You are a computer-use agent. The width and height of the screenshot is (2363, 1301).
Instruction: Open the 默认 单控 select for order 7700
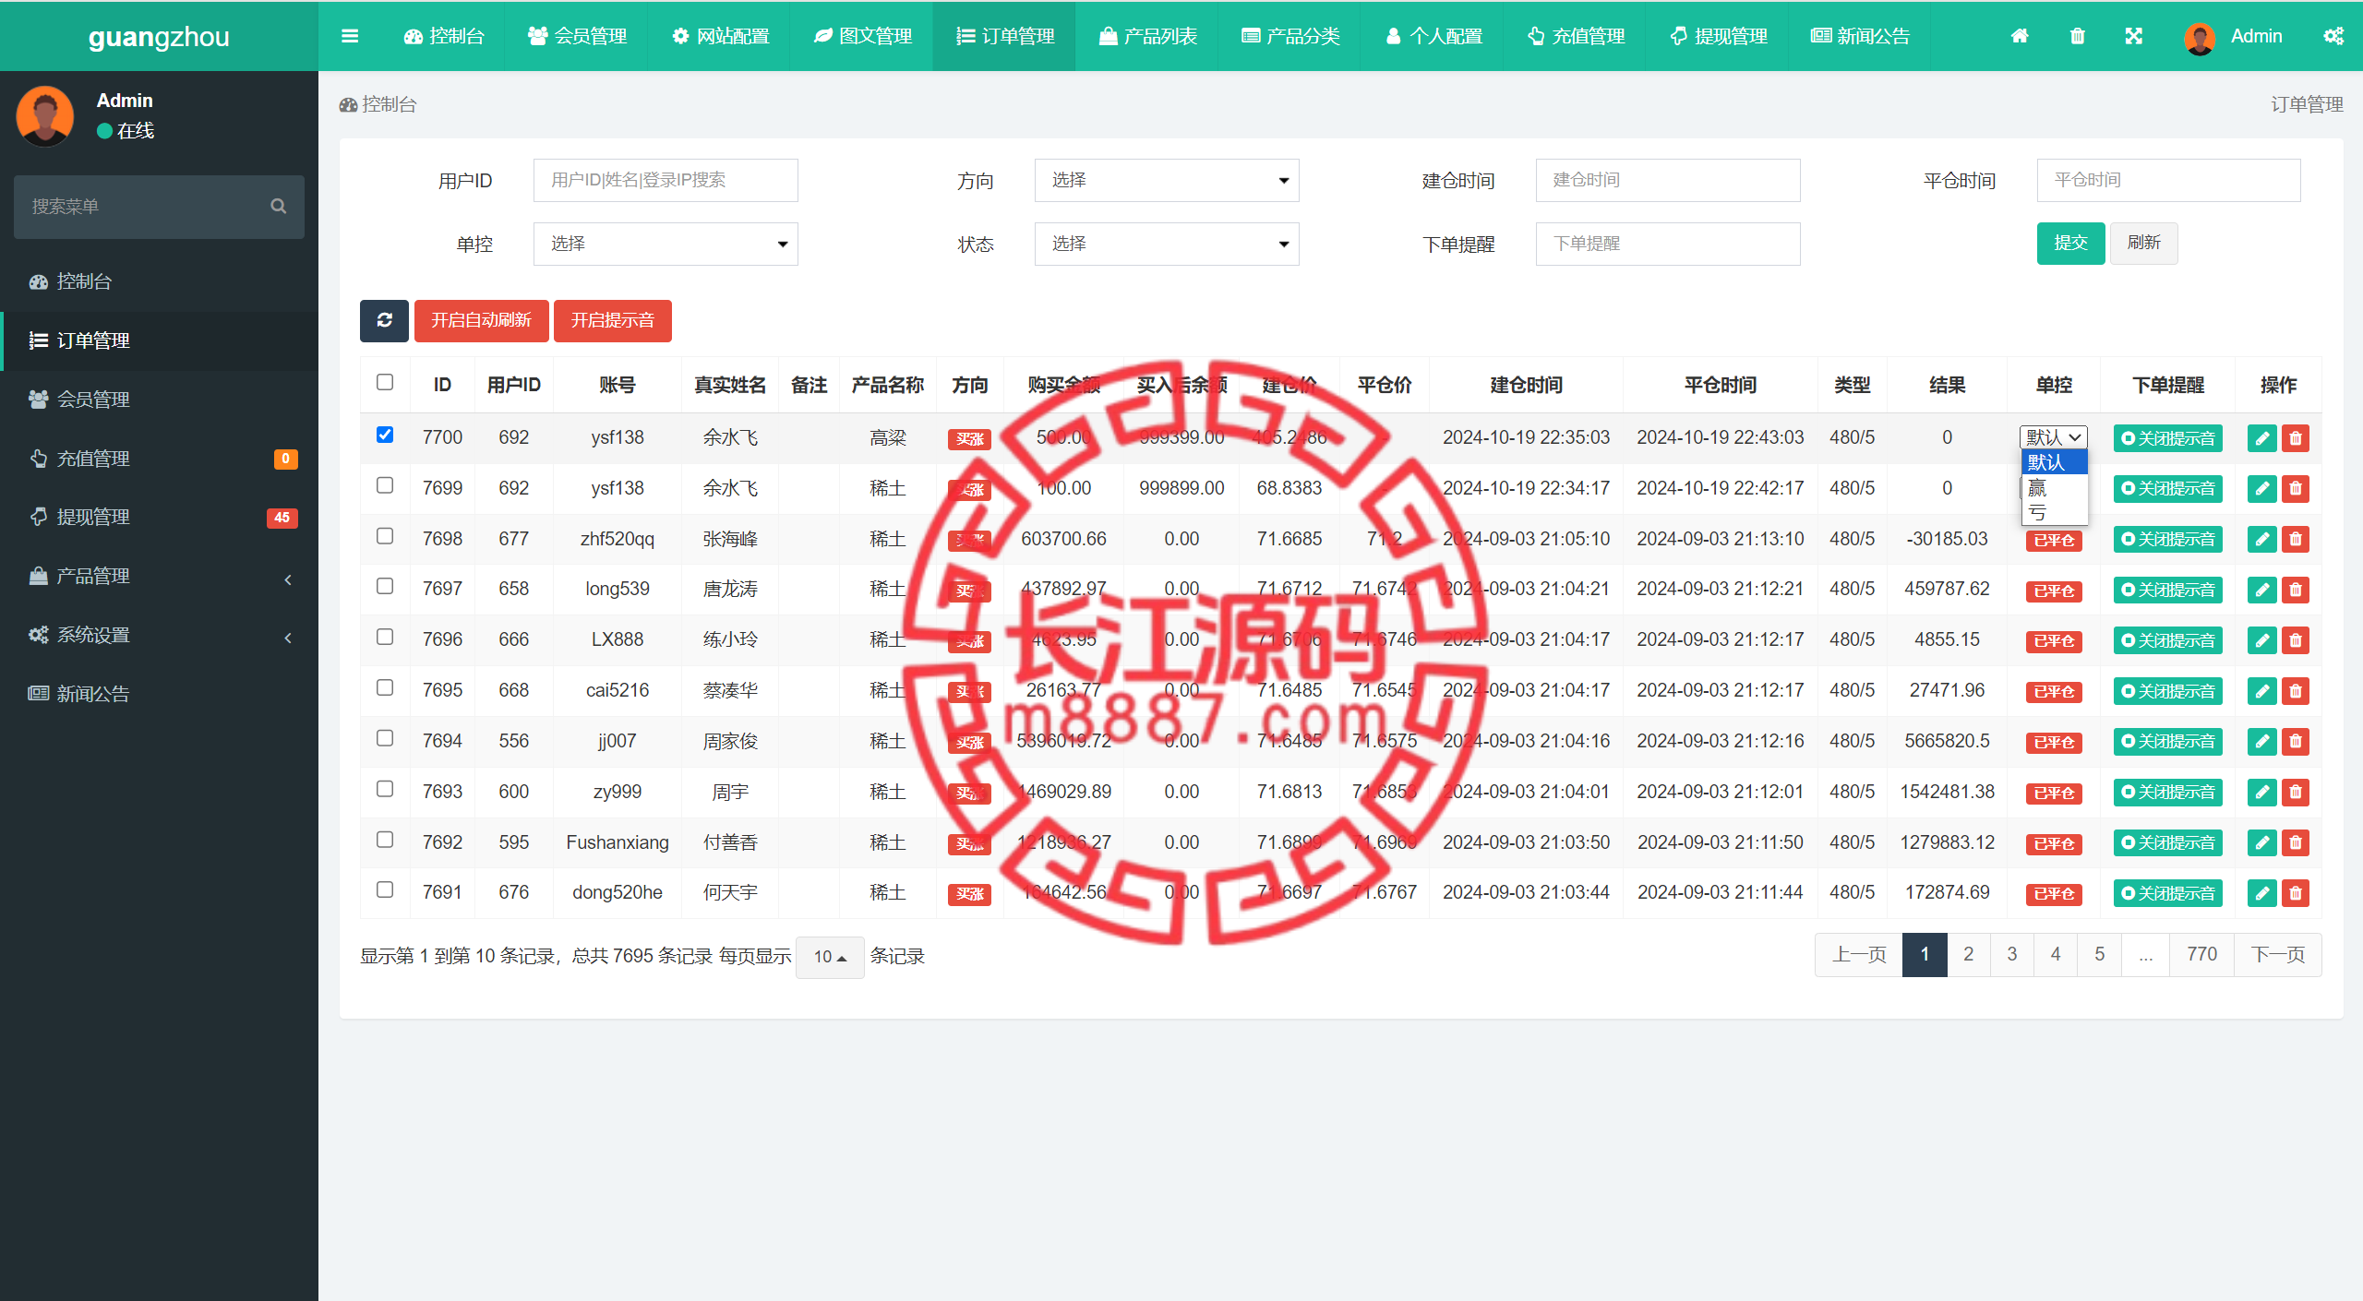tap(2054, 437)
